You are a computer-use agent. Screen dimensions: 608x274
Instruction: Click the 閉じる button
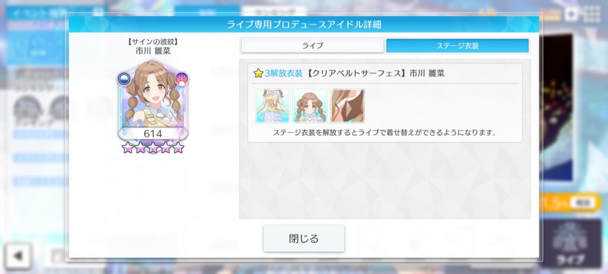coord(304,238)
